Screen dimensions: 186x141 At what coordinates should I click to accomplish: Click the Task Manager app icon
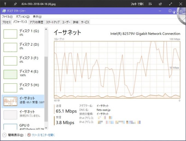[x=4, y=11]
